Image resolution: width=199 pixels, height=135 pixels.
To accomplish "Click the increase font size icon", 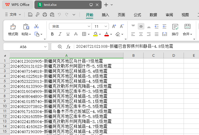I will [x=114, y=26].
